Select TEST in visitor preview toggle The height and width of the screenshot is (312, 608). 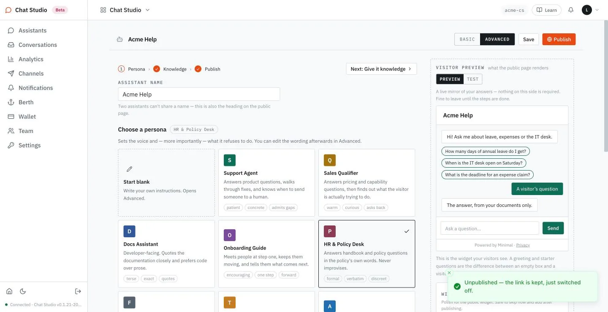point(473,79)
